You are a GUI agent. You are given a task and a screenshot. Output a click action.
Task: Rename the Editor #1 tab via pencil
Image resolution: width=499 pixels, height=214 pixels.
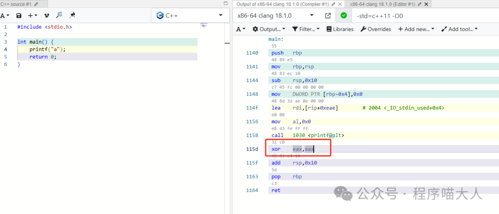(419, 4)
